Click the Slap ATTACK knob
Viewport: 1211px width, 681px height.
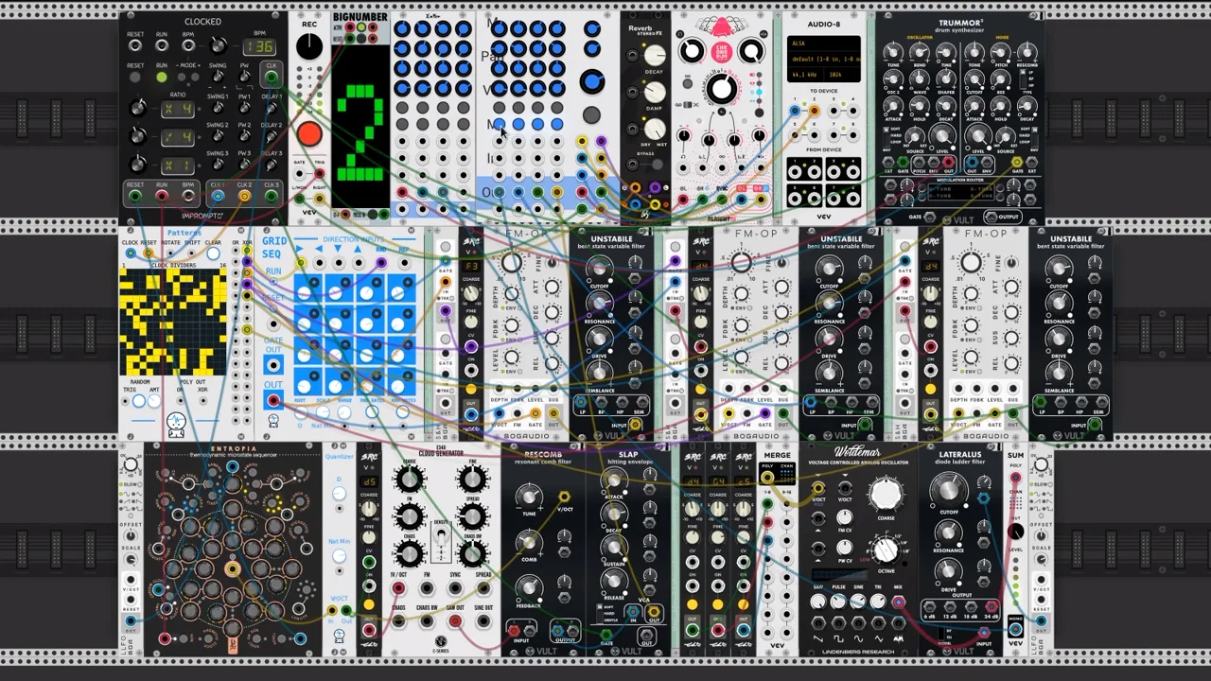click(615, 480)
